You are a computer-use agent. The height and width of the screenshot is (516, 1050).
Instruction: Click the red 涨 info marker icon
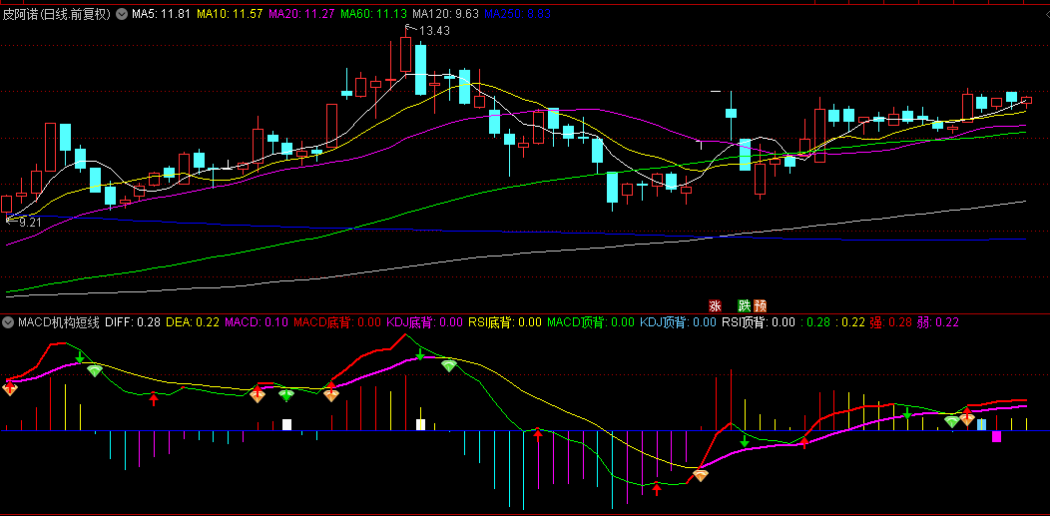click(716, 305)
